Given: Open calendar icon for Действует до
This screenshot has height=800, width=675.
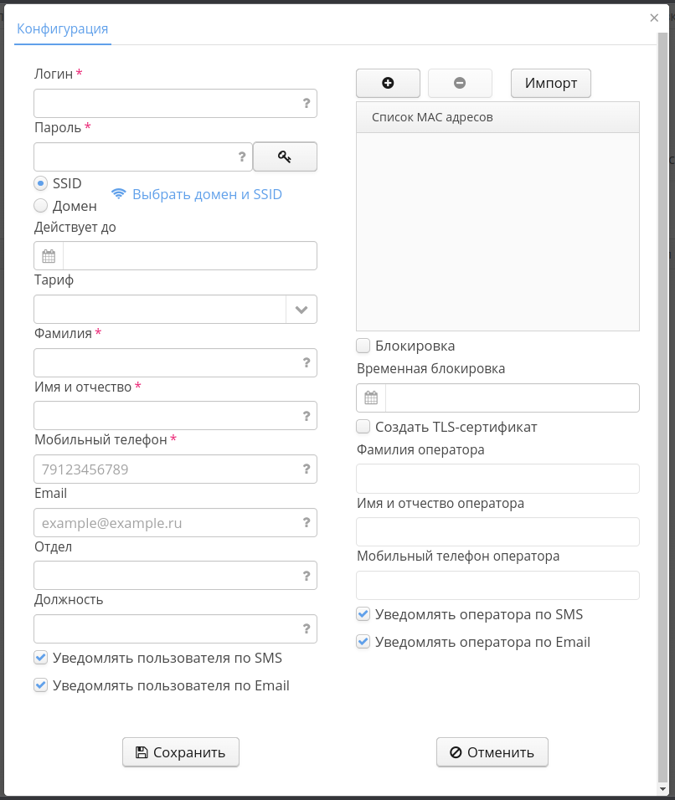Looking at the screenshot, I should tap(49, 256).
